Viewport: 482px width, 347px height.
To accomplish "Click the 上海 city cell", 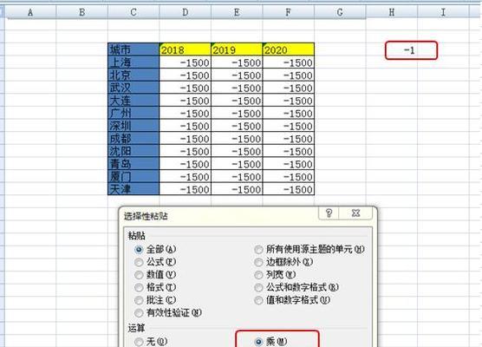I will [x=134, y=62].
